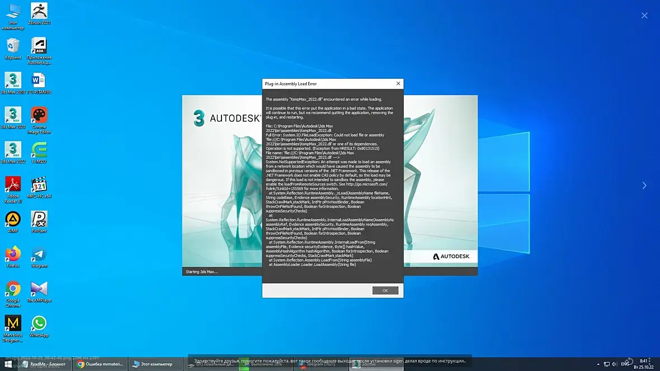Image resolution: width=660 pixels, height=371 pixels.
Task: Select the E-IMZO desktop icon
Action: click(x=39, y=153)
